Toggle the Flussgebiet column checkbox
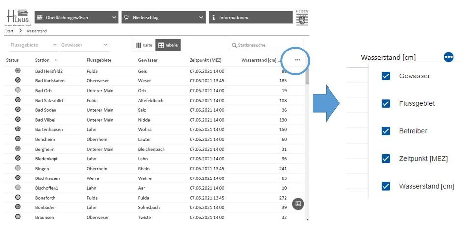Image resolution: width=466 pixels, height=229 pixels. (386, 103)
